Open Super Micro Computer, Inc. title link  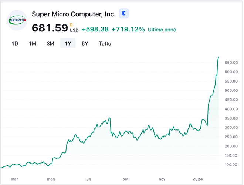click(74, 14)
